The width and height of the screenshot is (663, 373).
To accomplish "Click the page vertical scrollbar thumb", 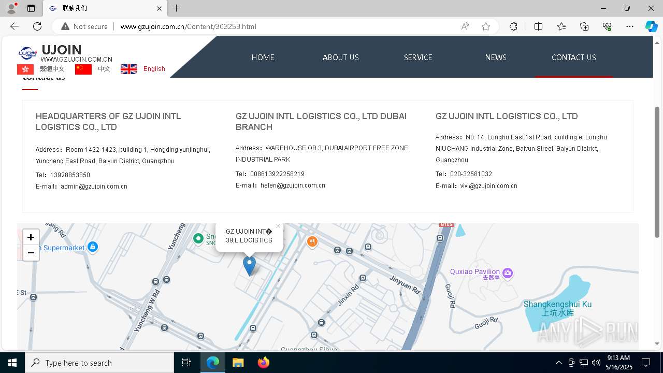I will point(657,172).
